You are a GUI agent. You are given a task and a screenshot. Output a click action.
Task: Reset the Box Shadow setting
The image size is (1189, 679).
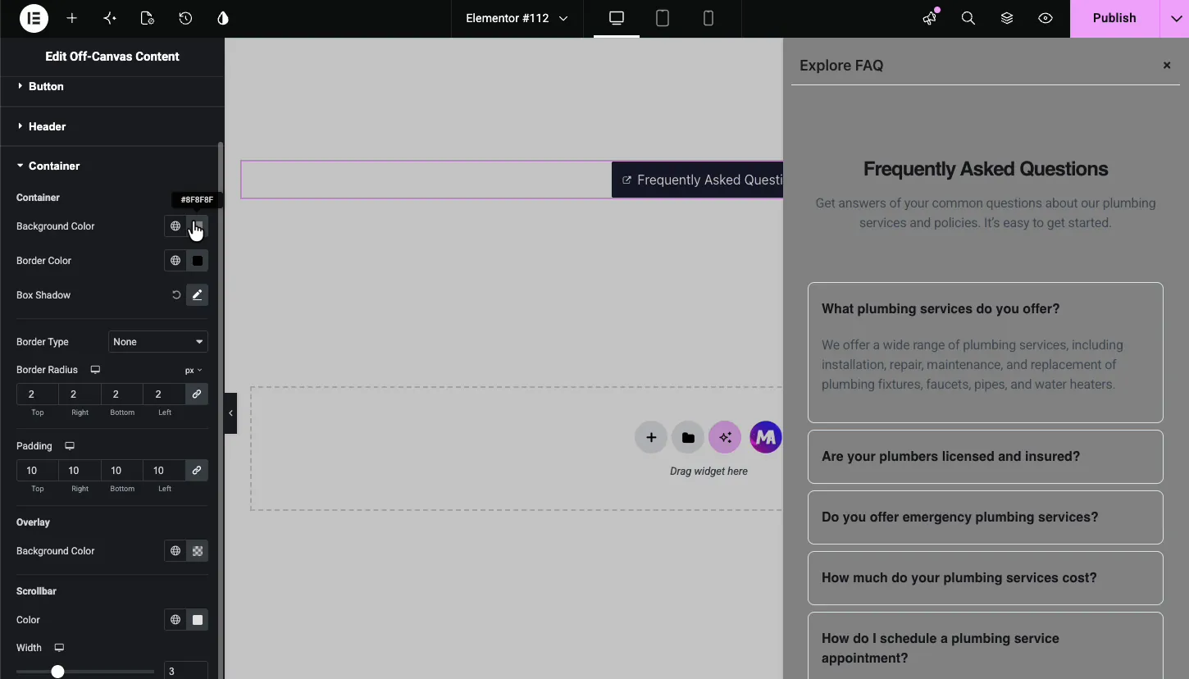[x=175, y=295]
